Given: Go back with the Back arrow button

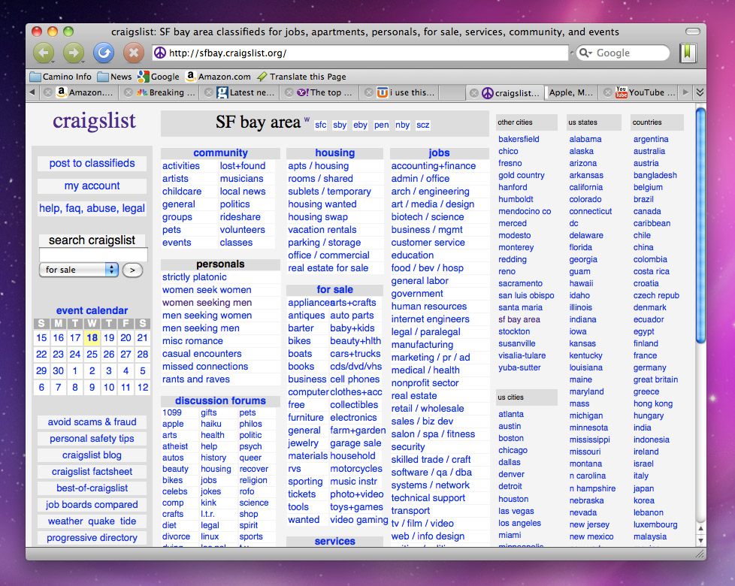Looking at the screenshot, I should [x=44, y=53].
